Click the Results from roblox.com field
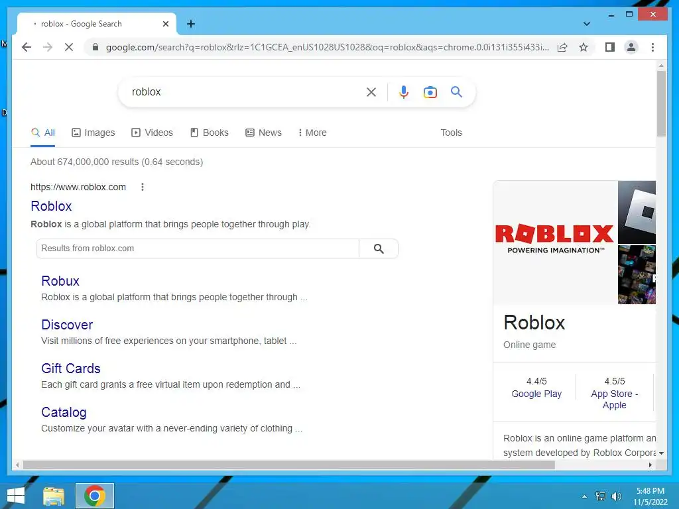679x509 pixels. (198, 249)
